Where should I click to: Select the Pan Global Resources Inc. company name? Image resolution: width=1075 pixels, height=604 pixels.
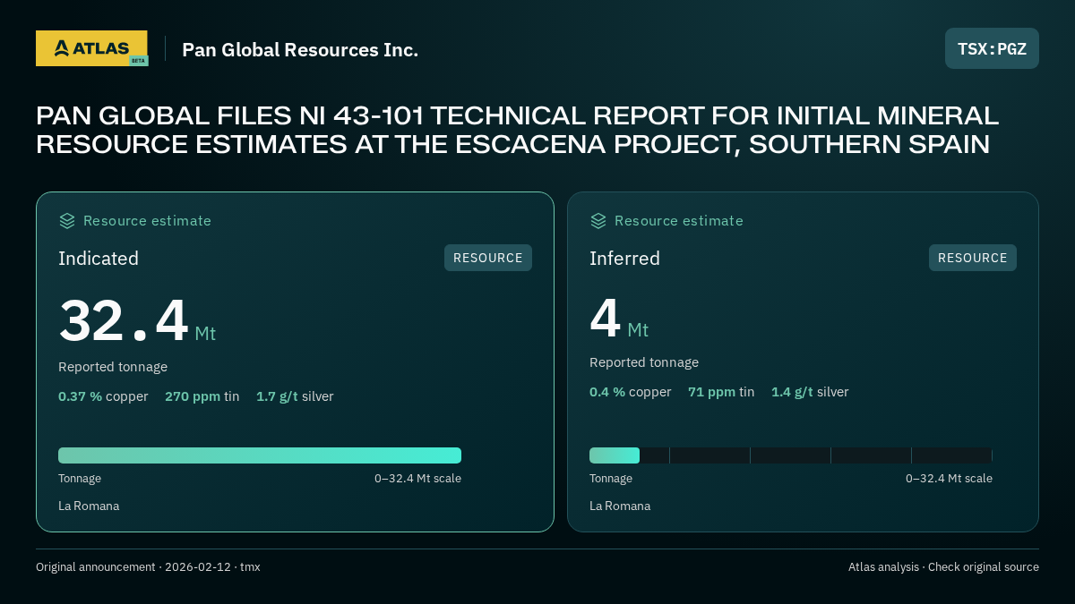(300, 50)
